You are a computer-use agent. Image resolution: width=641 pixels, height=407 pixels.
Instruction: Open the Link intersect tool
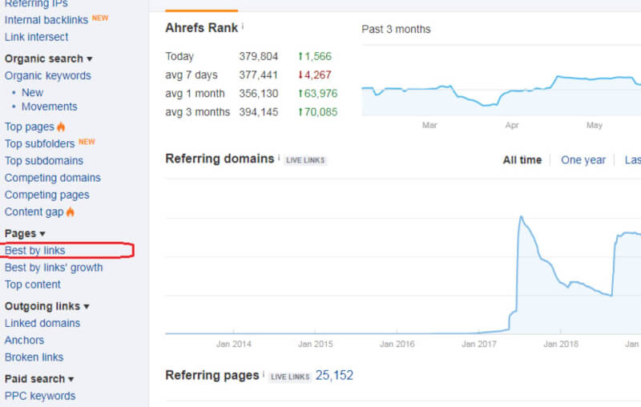(36, 37)
